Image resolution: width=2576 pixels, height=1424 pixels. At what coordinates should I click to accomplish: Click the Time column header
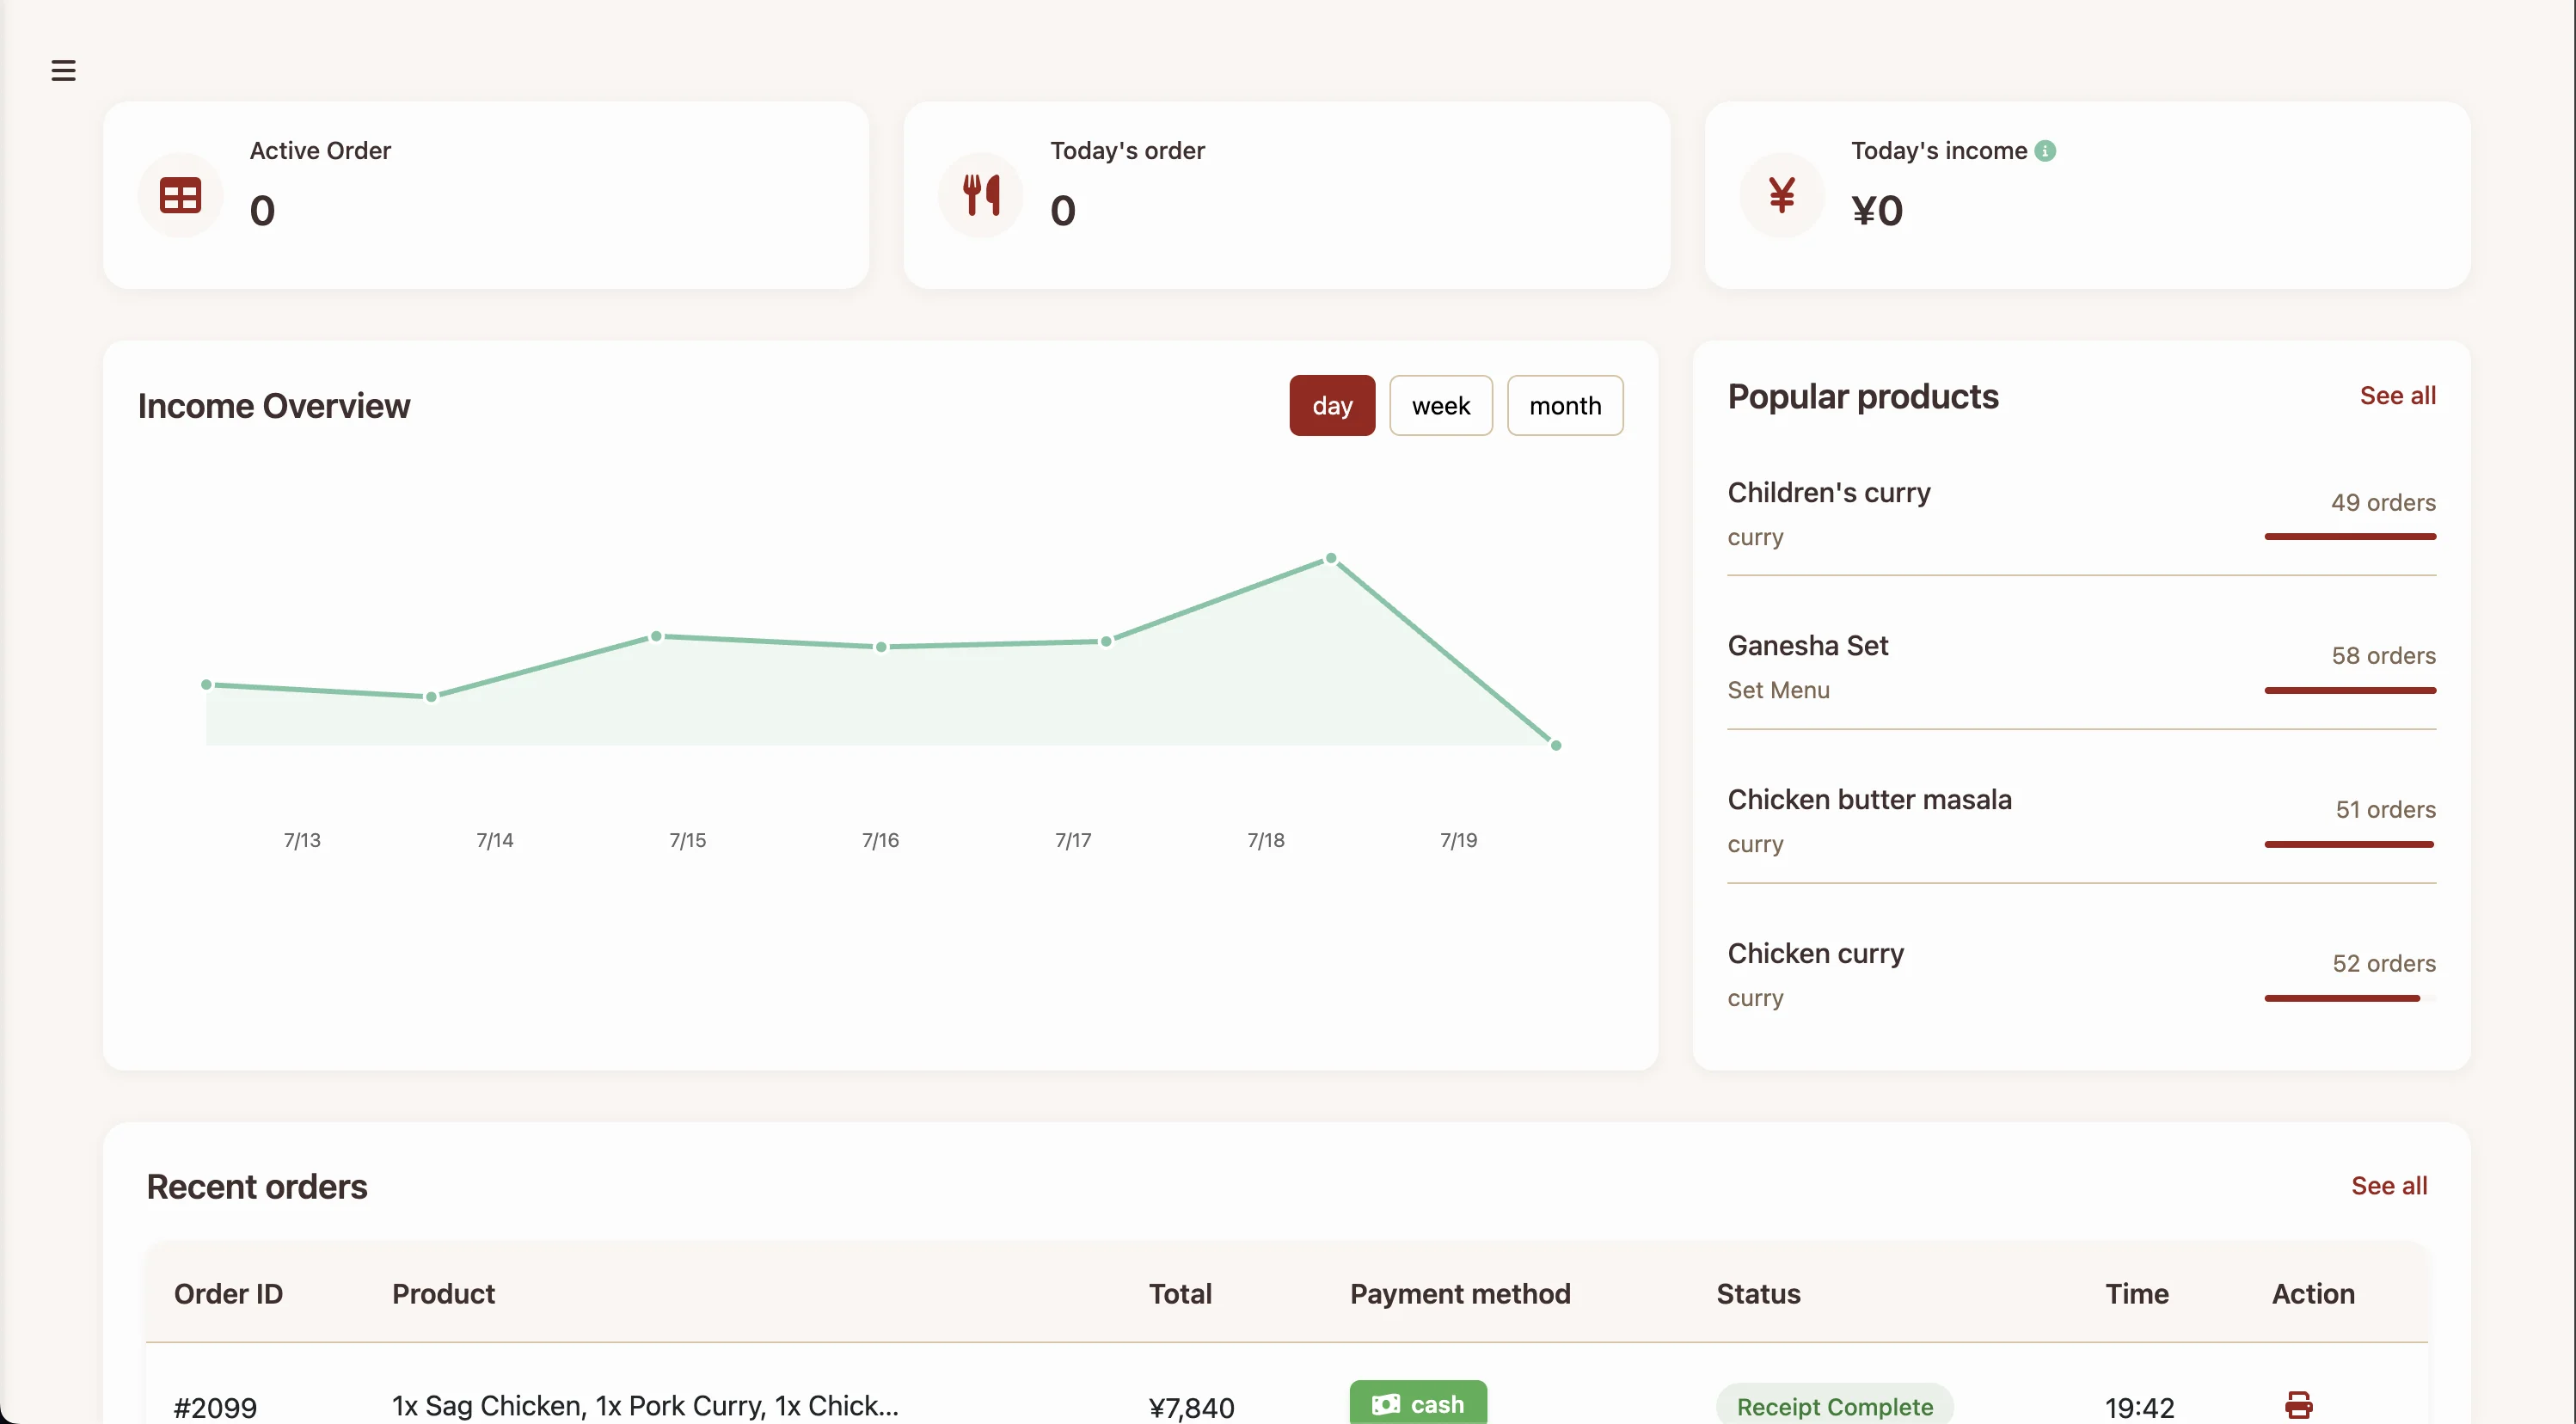2137,1294
